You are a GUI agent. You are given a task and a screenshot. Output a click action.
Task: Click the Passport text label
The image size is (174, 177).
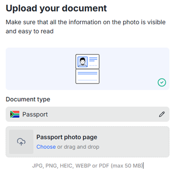click(x=35, y=114)
